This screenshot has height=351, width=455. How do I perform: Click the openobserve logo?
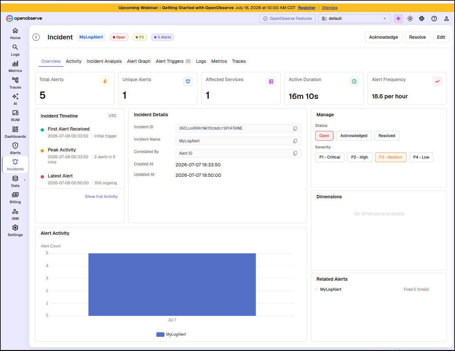coord(24,18)
